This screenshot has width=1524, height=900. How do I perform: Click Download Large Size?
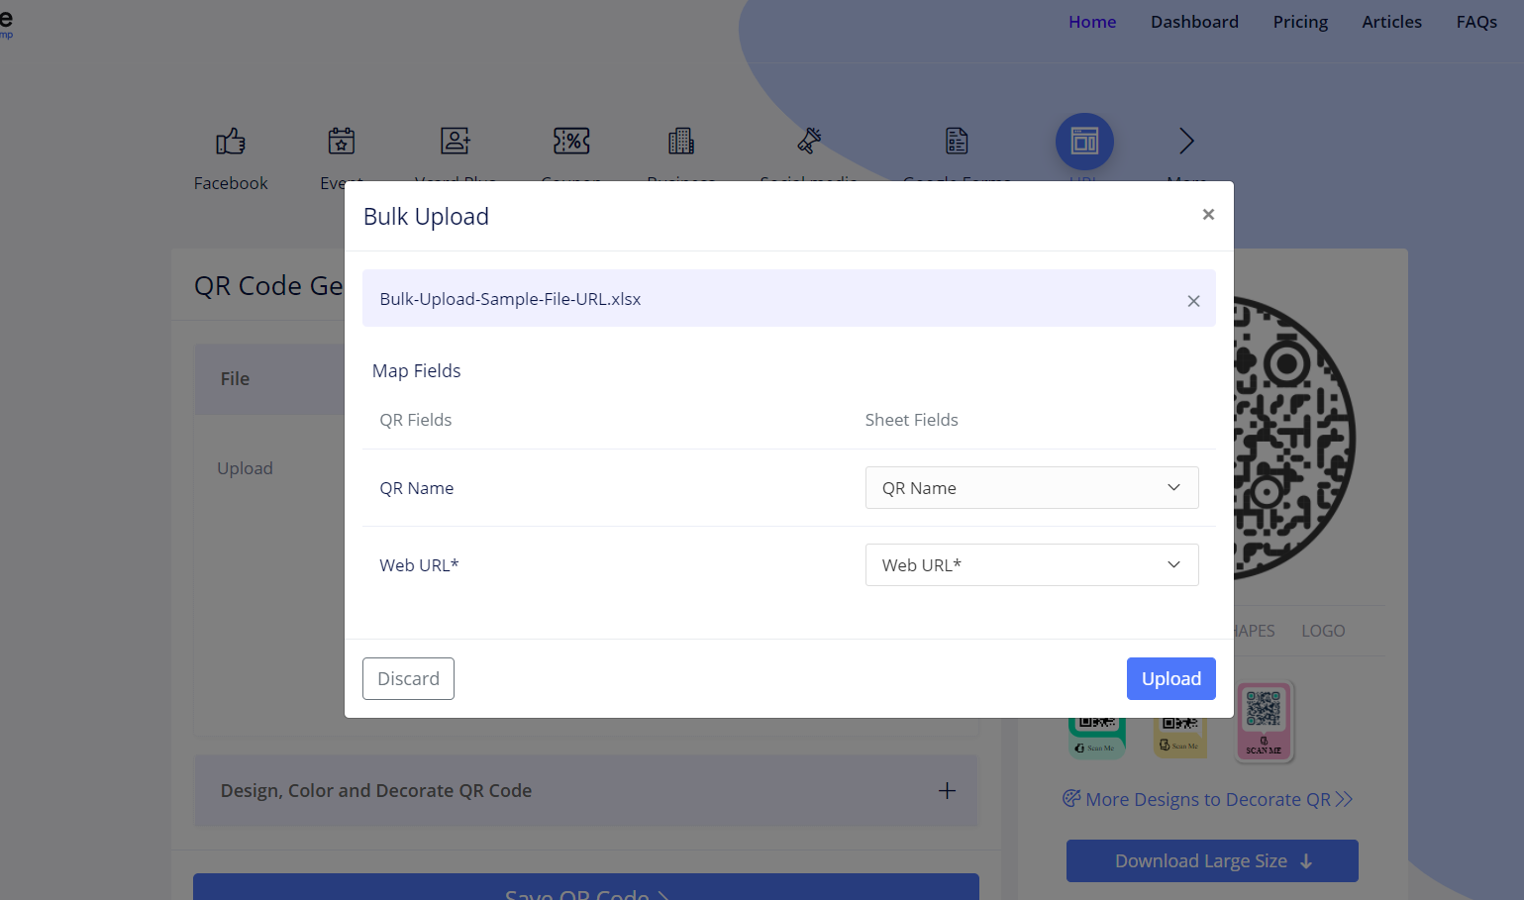[1211, 860]
